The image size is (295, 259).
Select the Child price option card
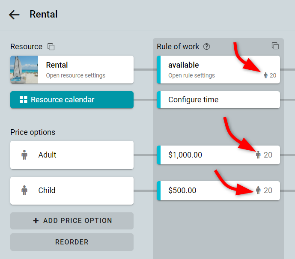coord(72,191)
